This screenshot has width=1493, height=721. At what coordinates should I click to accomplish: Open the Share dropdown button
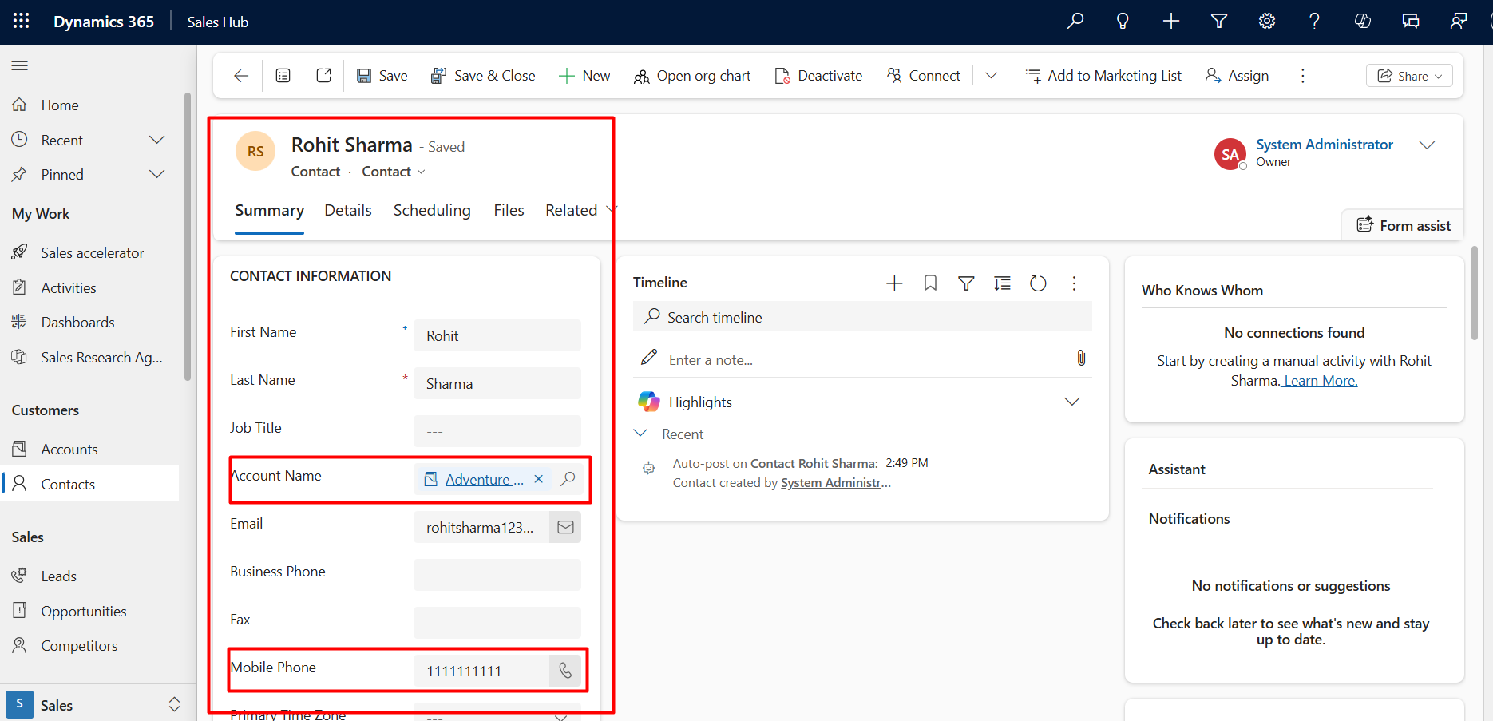pyautogui.click(x=1409, y=76)
